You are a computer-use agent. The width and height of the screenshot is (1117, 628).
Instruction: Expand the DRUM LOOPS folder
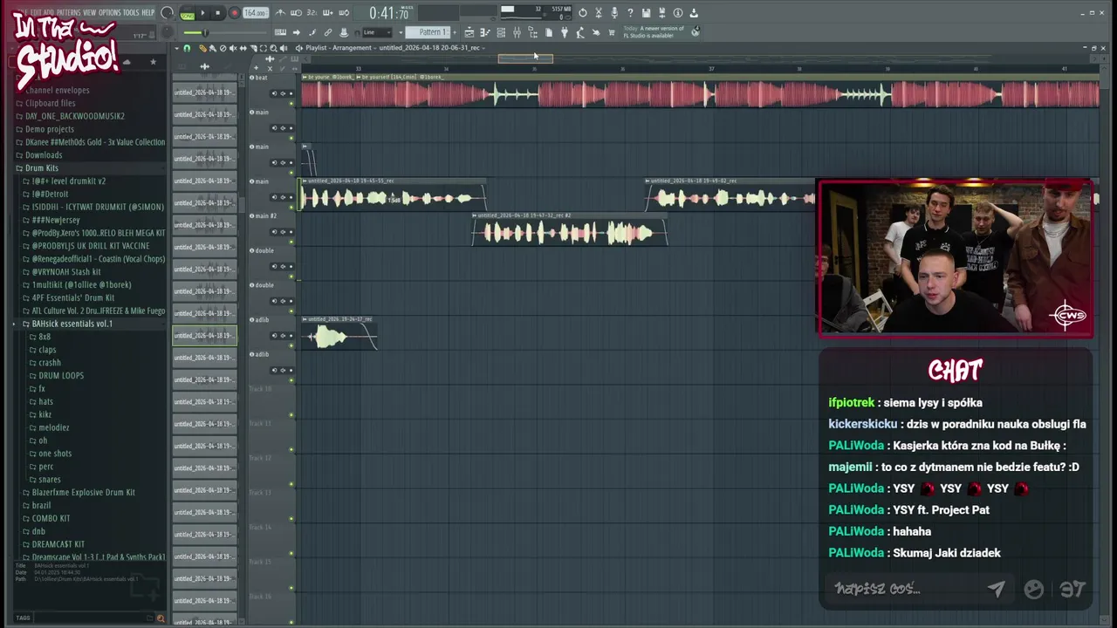[x=61, y=376]
